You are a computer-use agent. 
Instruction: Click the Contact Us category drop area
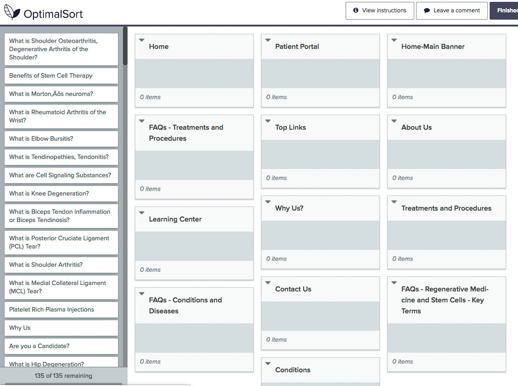tap(320, 316)
